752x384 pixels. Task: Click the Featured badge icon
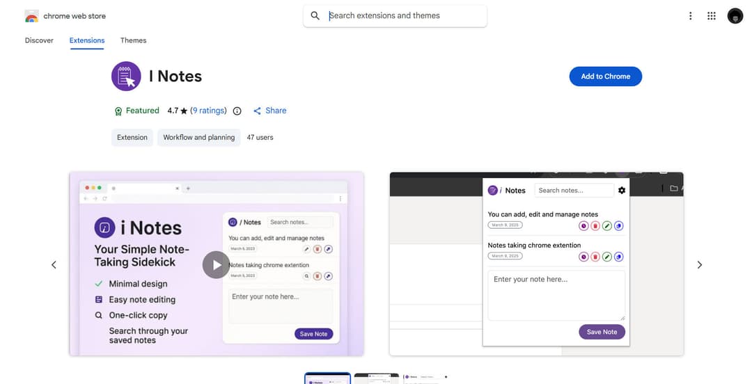pos(118,111)
